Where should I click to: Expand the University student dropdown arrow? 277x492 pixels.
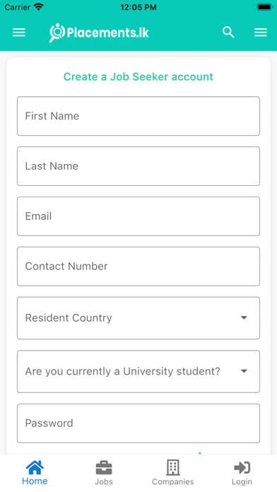(244, 371)
